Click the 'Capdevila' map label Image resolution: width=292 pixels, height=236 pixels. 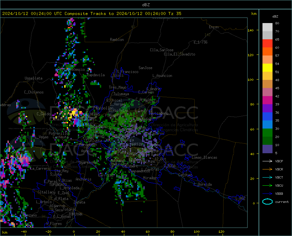tap(96, 75)
